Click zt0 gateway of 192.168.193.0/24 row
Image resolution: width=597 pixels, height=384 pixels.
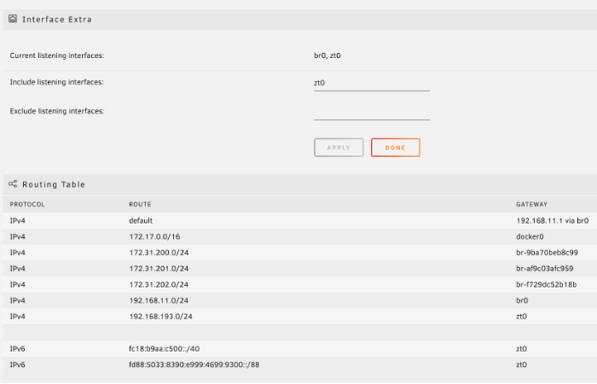tap(522, 317)
